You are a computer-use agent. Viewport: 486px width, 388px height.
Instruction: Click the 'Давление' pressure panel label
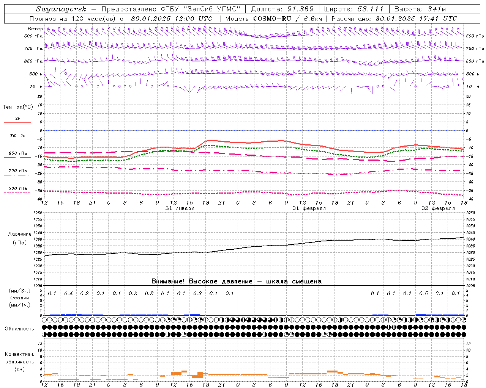pyautogui.click(x=20, y=234)
